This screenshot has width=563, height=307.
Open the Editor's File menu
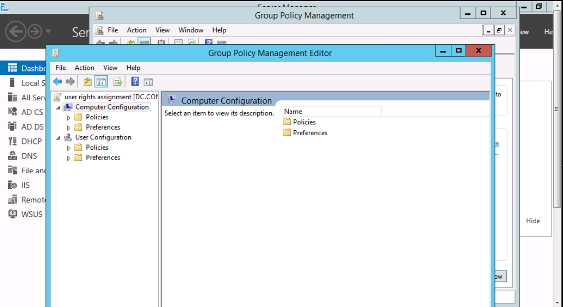tap(61, 67)
